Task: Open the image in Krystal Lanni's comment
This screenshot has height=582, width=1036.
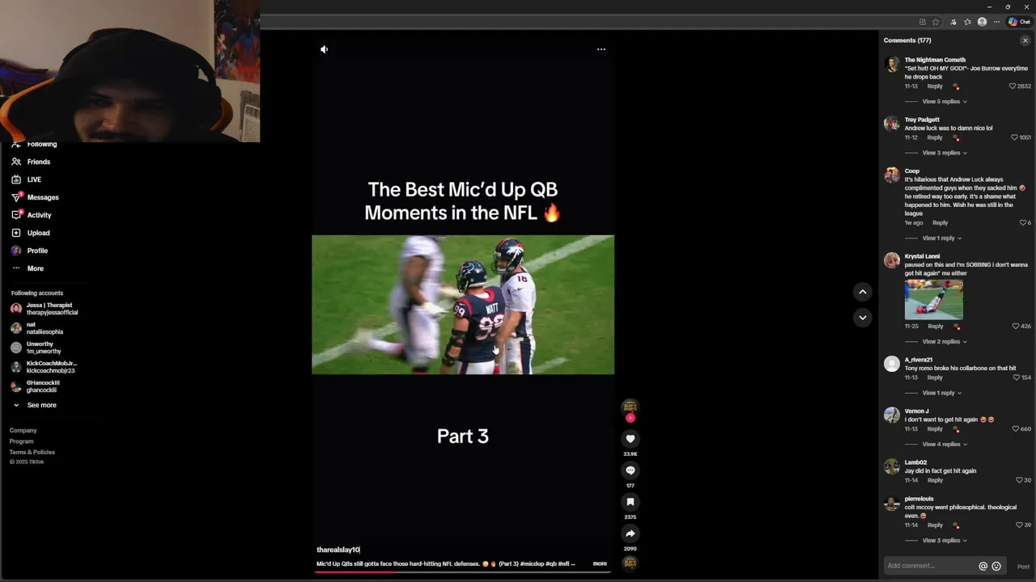Action: [x=933, y=300]
